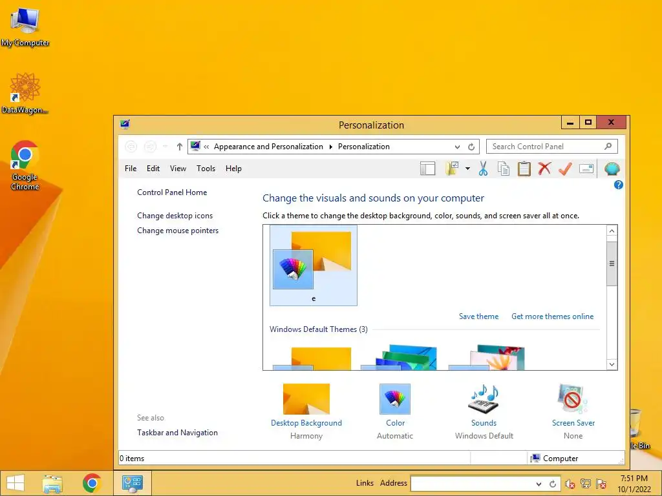The width and height of the screenshot is (662, 496).
Task: Click the Appearance and Personalization breadcrumb
Action: point(268,147)
